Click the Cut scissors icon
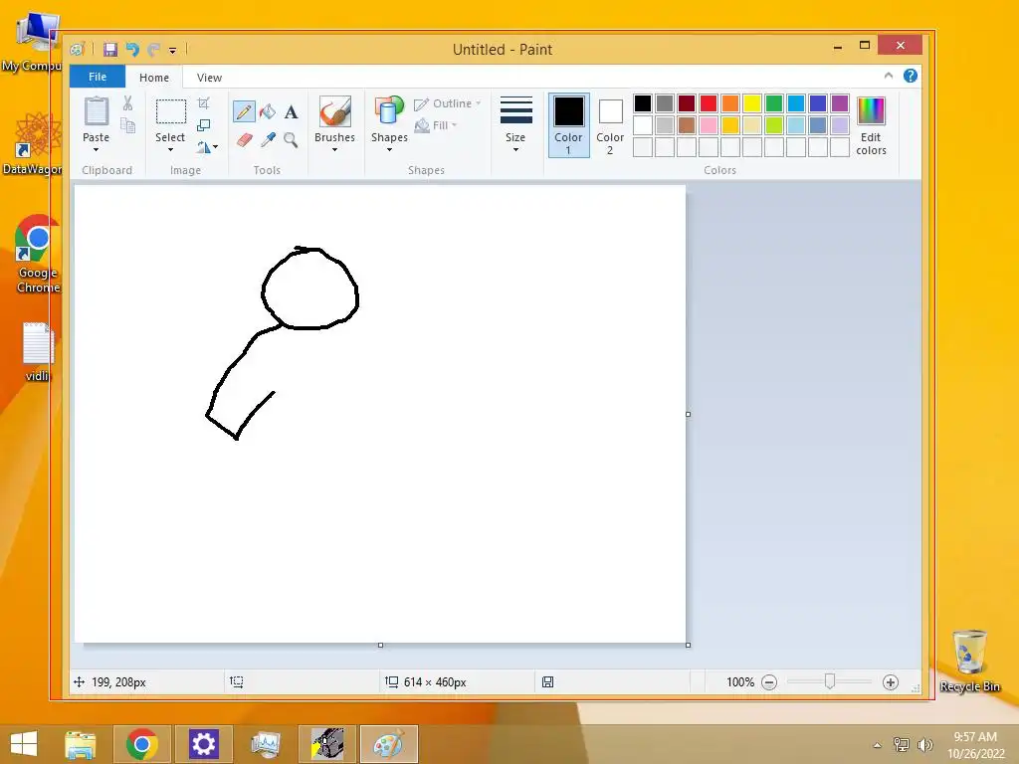Screen dimensions: 1019x764 [x=127, y=103]
